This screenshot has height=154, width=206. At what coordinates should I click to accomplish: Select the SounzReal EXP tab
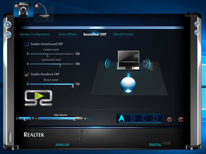click(x=95, y=34)
